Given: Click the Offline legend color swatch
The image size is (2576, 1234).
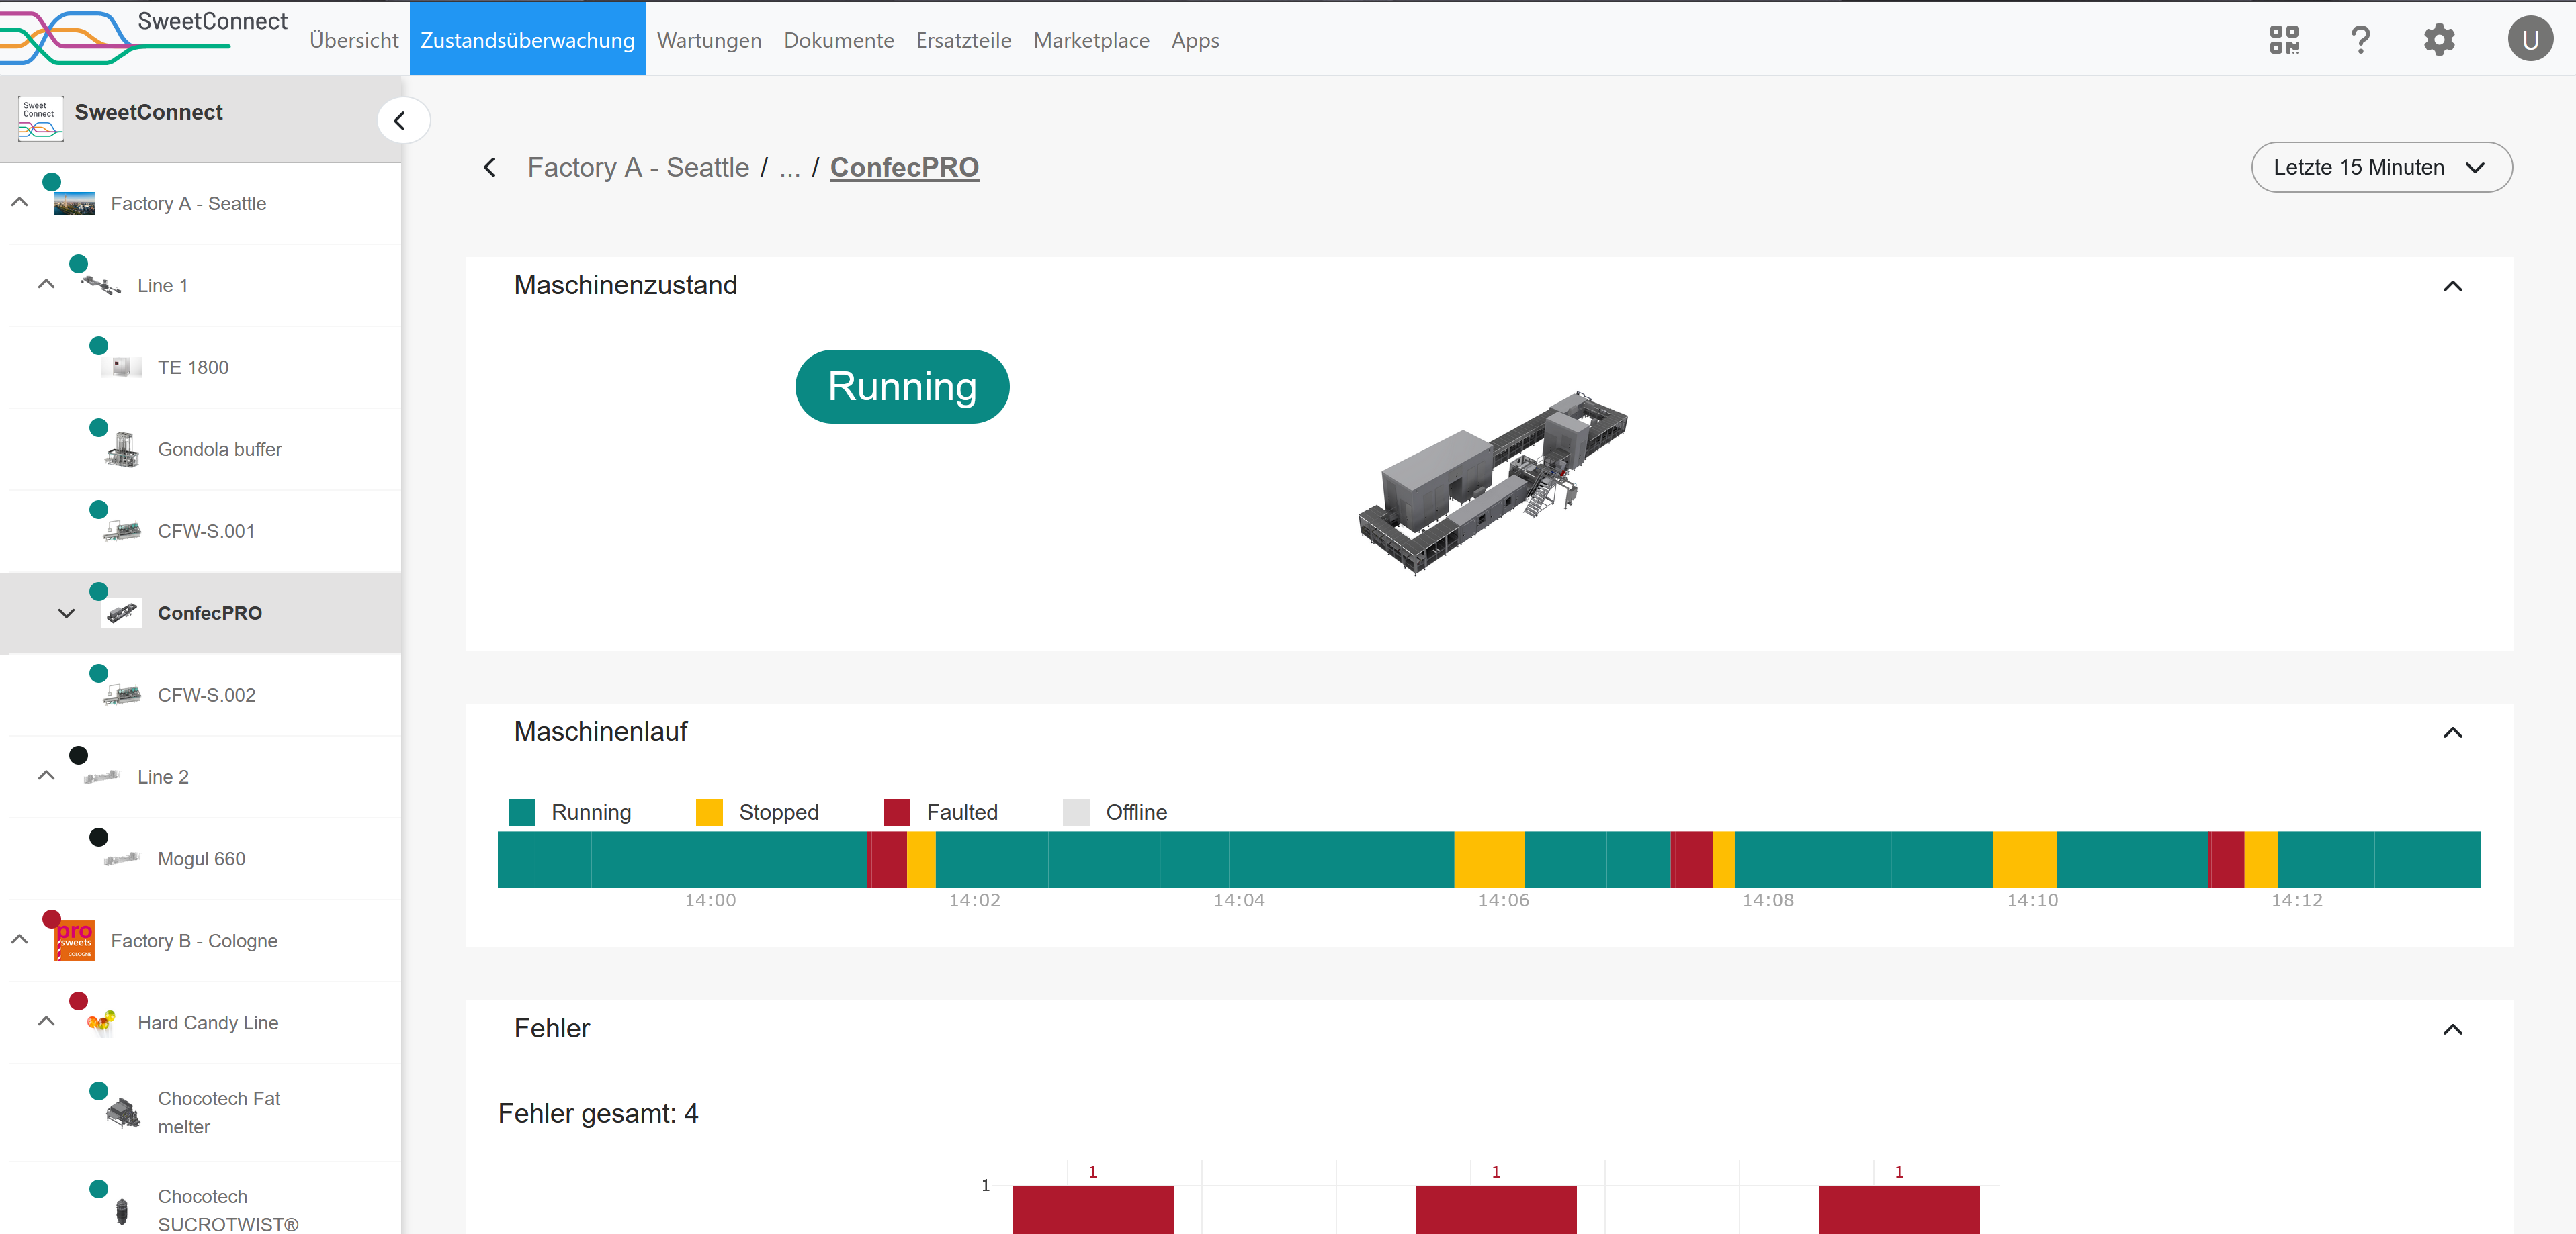Looking at the screenshot, I should click(x=1075, y=812).
